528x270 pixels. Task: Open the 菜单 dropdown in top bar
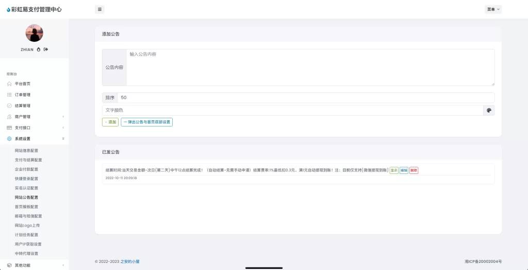[493, 9]
